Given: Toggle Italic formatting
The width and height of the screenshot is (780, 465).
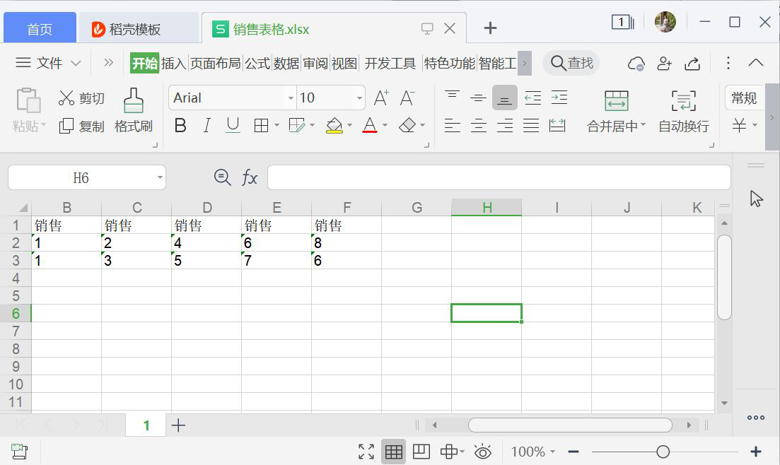Looking at the screenshot, I should (x=207, y=126).
